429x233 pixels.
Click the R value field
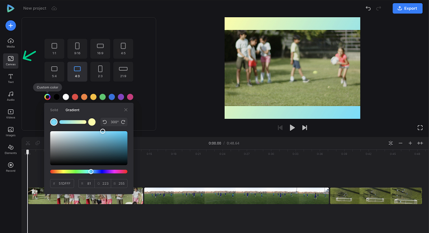pyautogui.click(x=87, y=184)
